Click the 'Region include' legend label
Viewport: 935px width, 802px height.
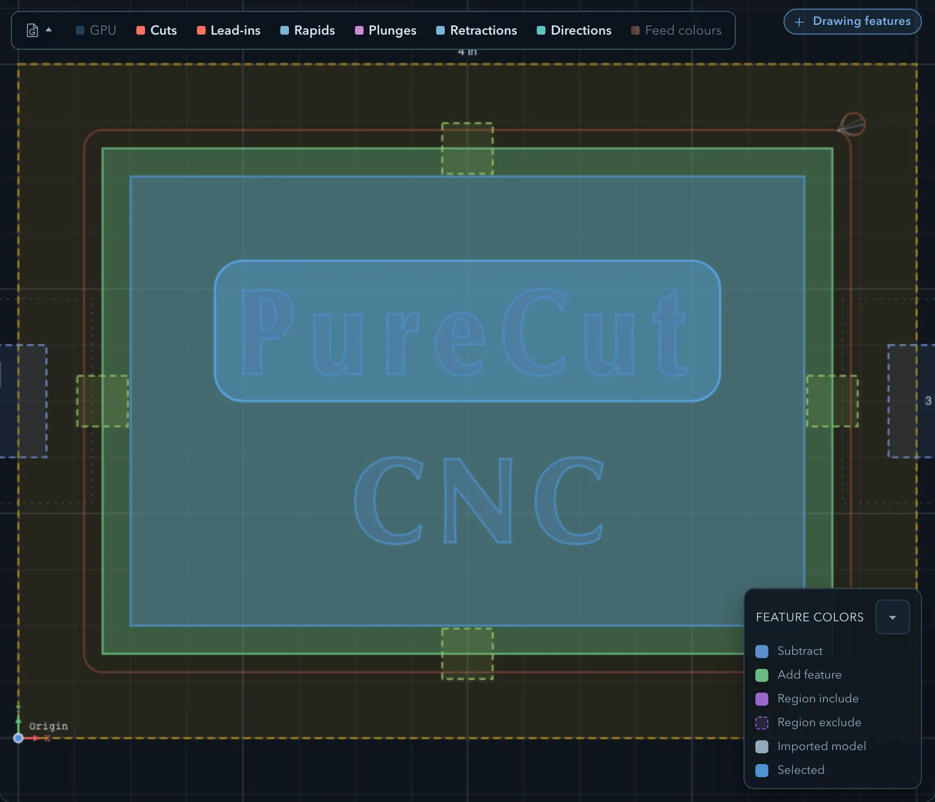coord(818,699)
